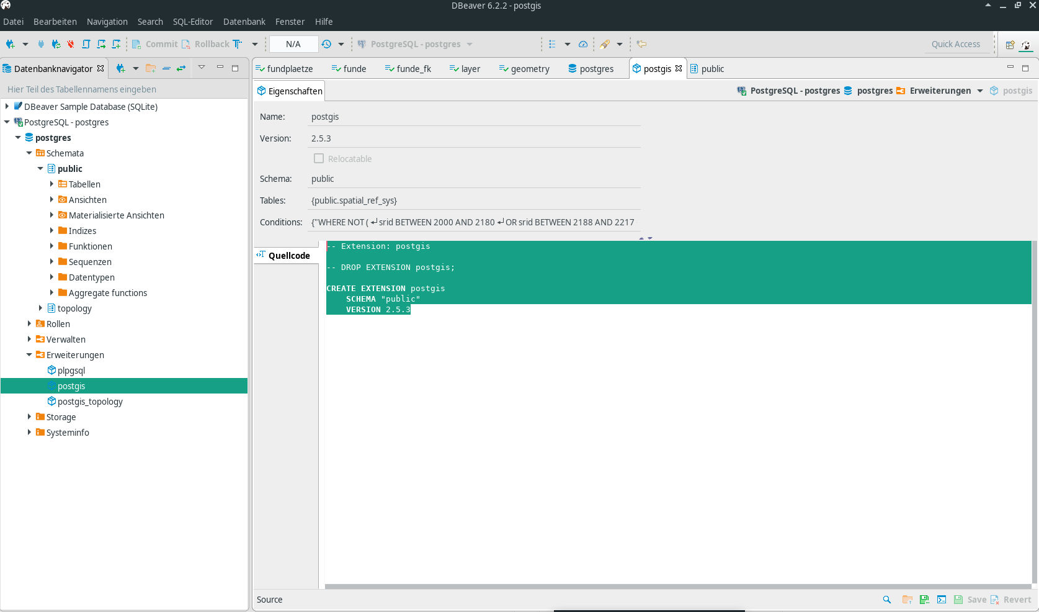Click the DBeaver perspective icon
1039x612 pixels.
[1026, 45]
